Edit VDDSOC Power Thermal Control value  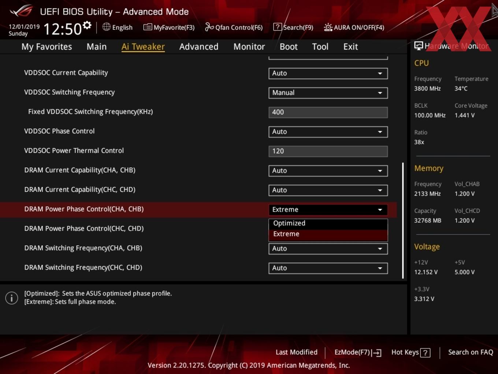328,151
